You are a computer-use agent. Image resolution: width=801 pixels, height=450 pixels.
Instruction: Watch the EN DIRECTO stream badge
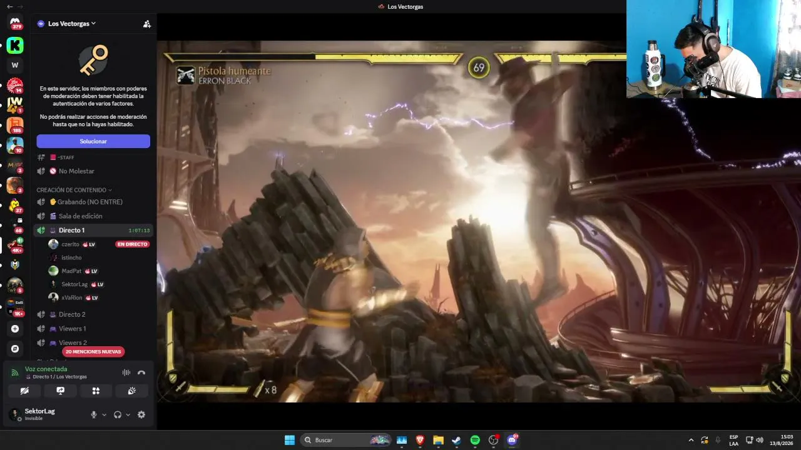132,244
